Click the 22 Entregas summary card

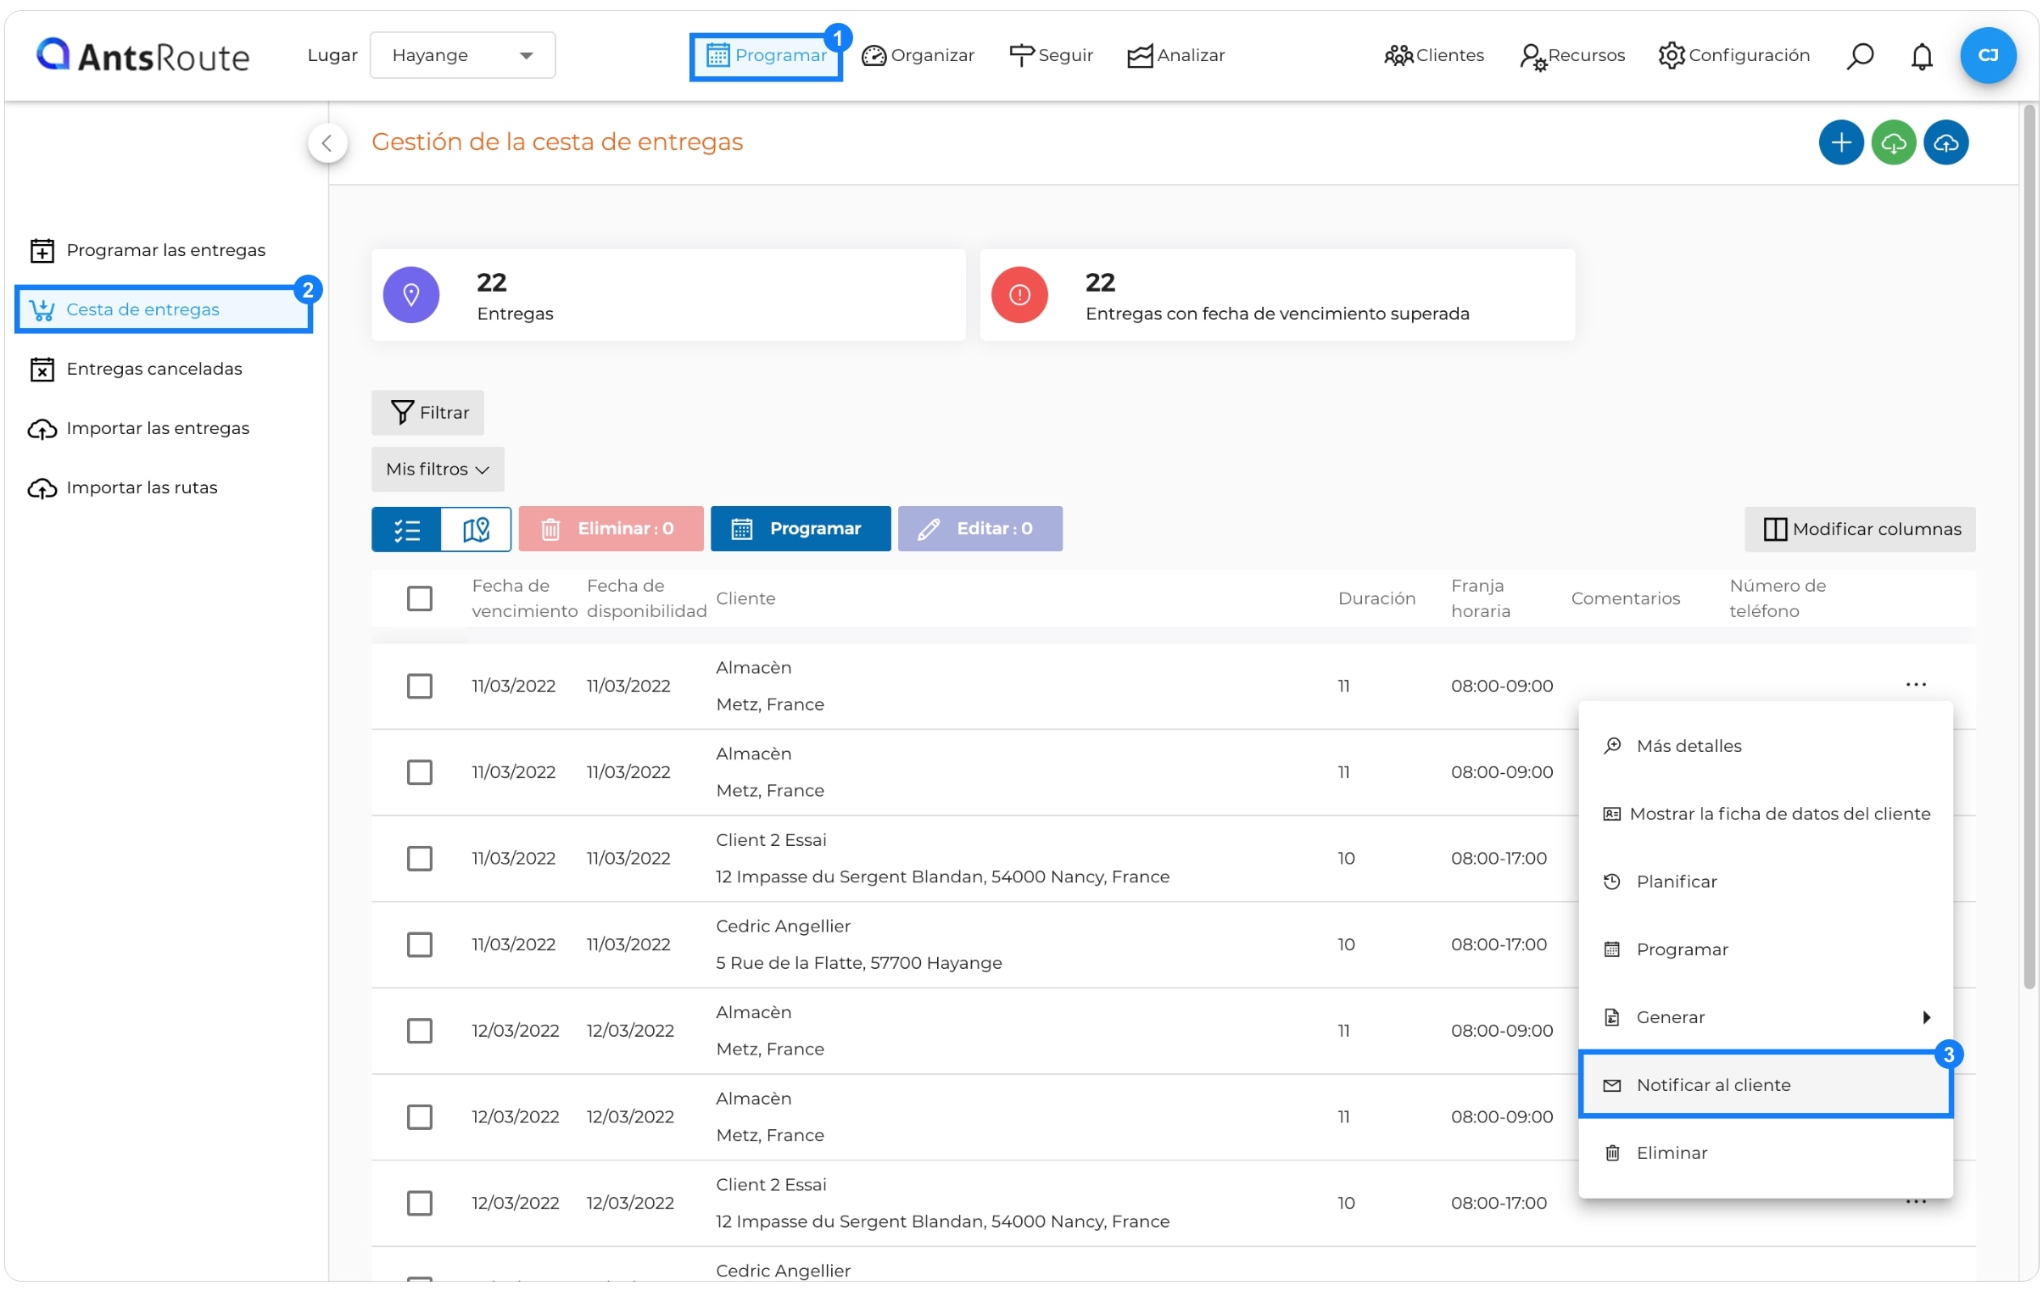click(668, 295)
